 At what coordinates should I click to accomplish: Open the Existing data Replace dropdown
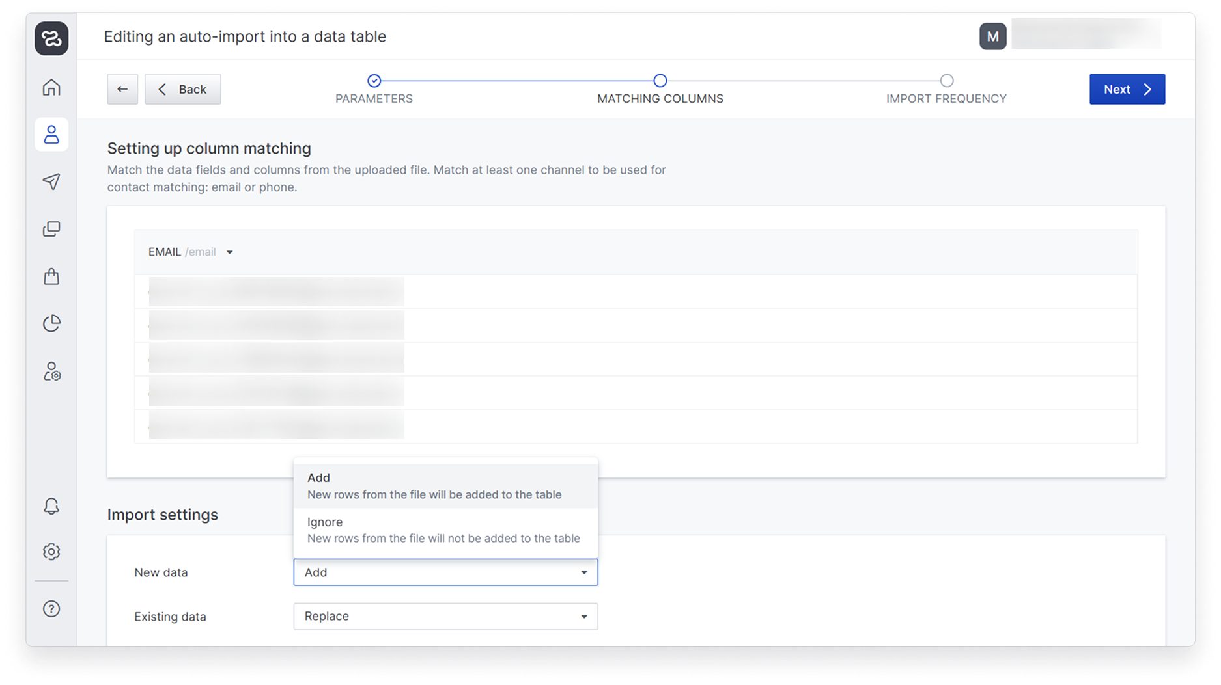tap(445, 616)
